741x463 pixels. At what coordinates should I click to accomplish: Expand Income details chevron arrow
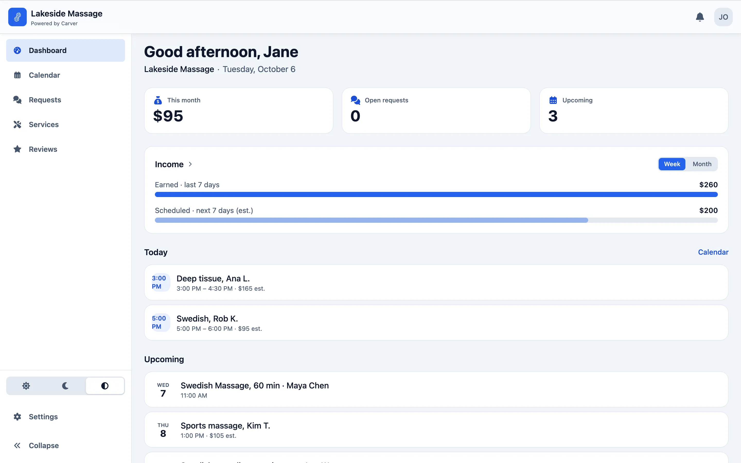click(x=190, y=164)
